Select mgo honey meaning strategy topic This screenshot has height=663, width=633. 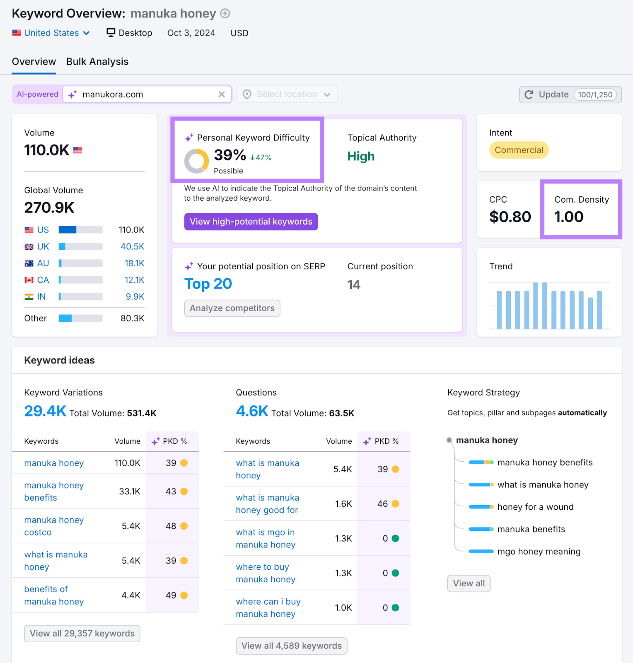[x=539, y=552]
